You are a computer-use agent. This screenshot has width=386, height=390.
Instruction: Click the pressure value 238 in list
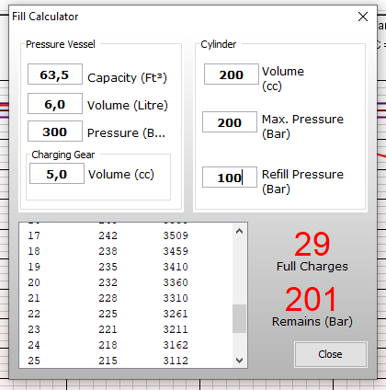(108, 251)
